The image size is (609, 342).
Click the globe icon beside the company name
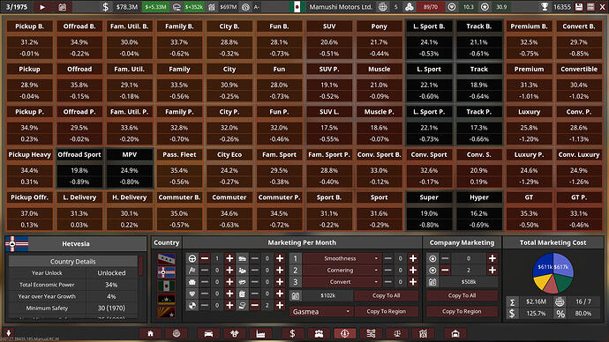382,7
